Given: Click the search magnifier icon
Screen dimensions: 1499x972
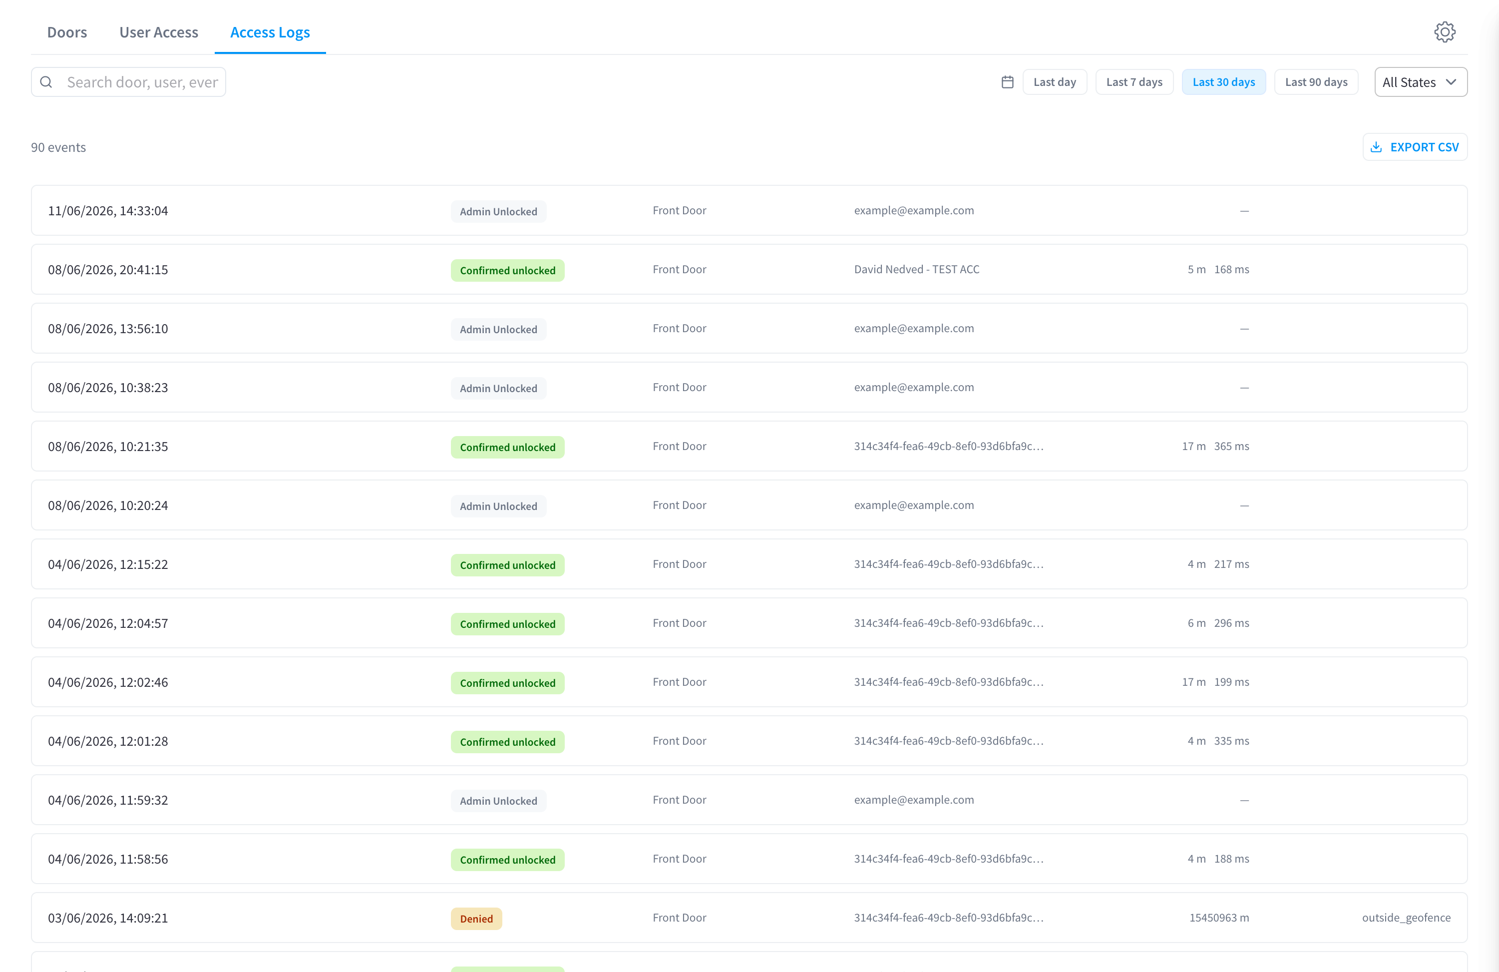Looking at the screenshot, I should (x=46, y=82).
